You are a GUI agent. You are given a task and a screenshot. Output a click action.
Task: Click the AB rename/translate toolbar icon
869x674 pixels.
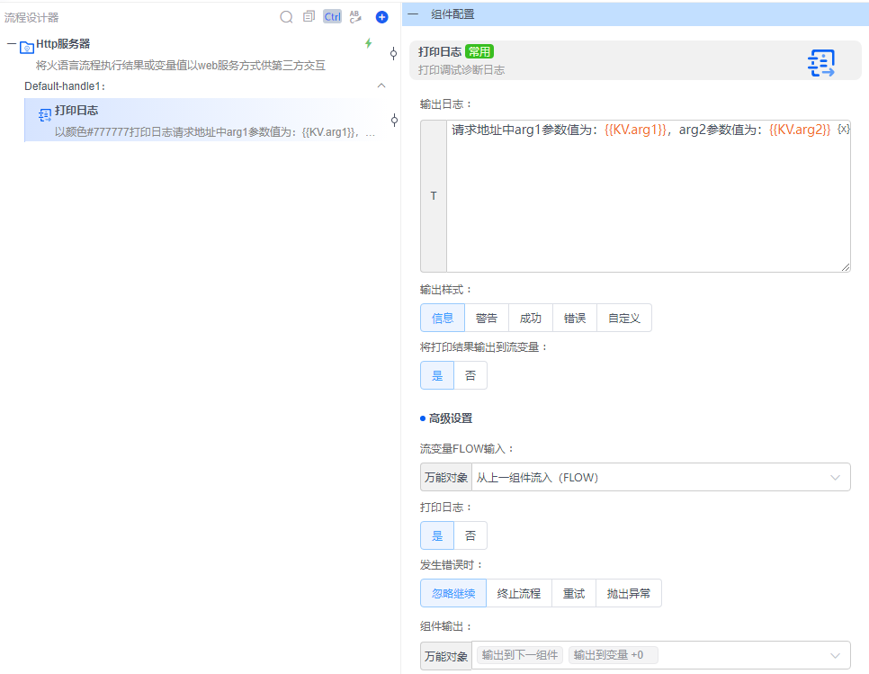(x=354, y=16)
